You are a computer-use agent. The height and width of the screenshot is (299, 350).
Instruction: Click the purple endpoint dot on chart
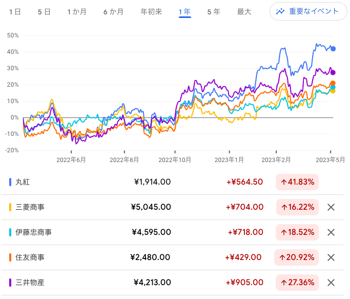coord(333,72)
